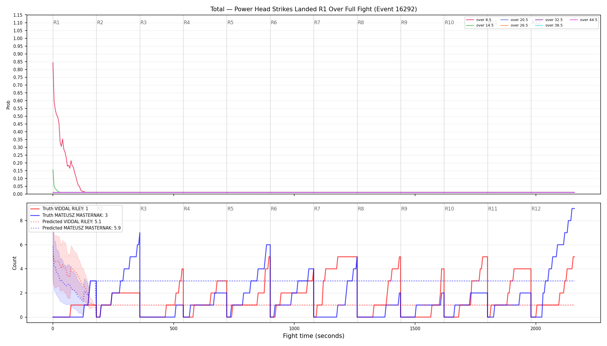
Task: Click the red 'over 8.5' curve peak
Action: 53,63
